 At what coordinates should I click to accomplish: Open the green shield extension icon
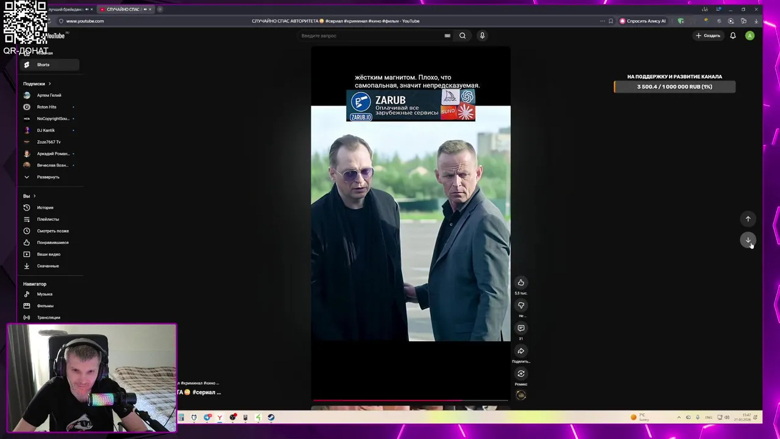point(681,21)
